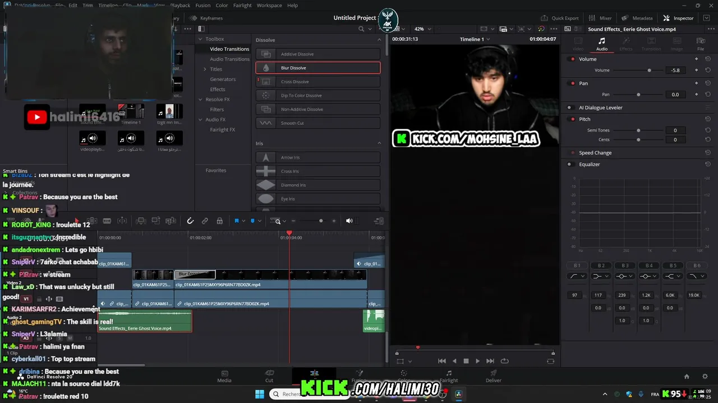Toggle loop playback
Screen dimensions: 718x403
click(x=504, y=361)
